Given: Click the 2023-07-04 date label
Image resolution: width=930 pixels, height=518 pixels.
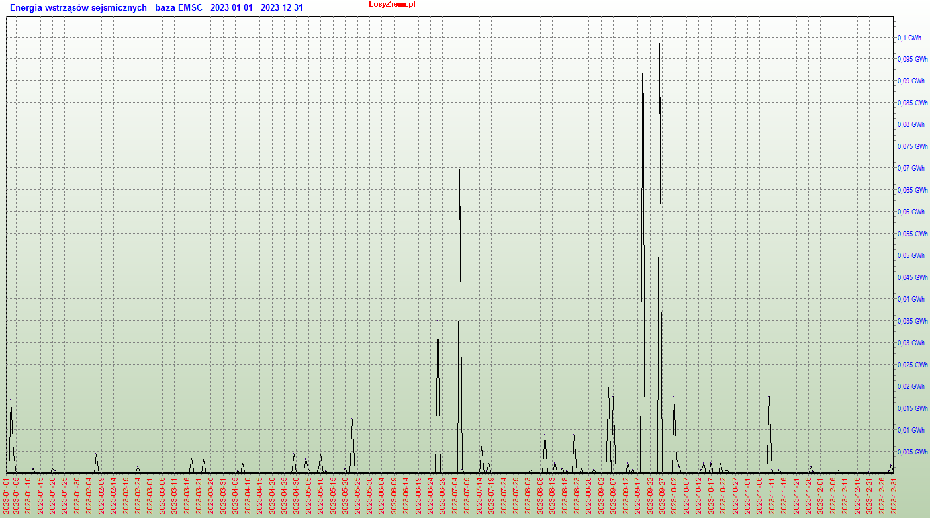Looking at the screenshot, I should coord(455,496).
